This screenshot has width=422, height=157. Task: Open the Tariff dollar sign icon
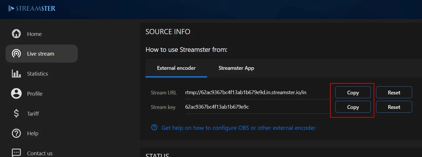[16, 113]
